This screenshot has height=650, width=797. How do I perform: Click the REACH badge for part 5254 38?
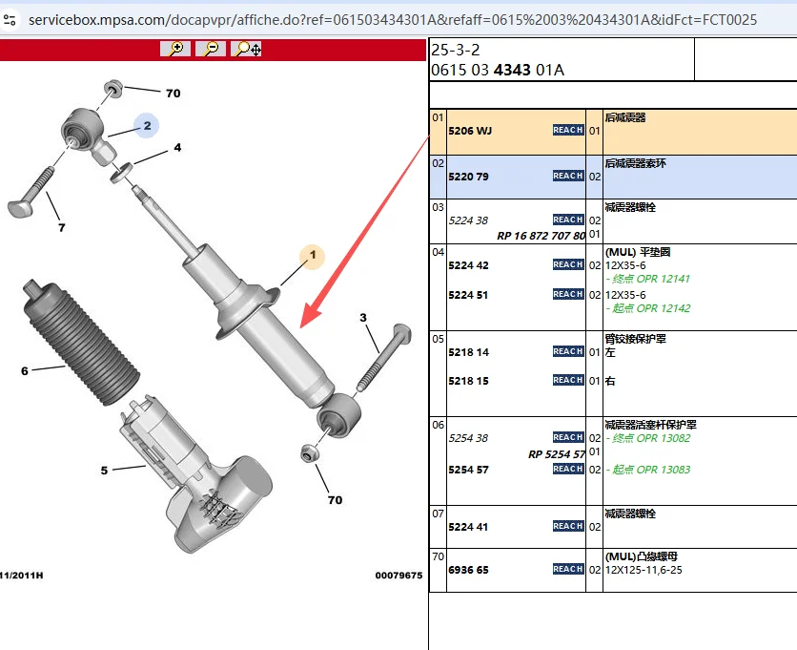pos(568,437)
